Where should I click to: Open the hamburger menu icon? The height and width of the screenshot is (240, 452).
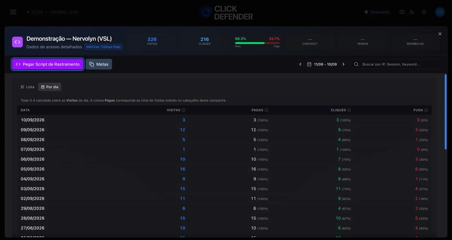(13, 12)
